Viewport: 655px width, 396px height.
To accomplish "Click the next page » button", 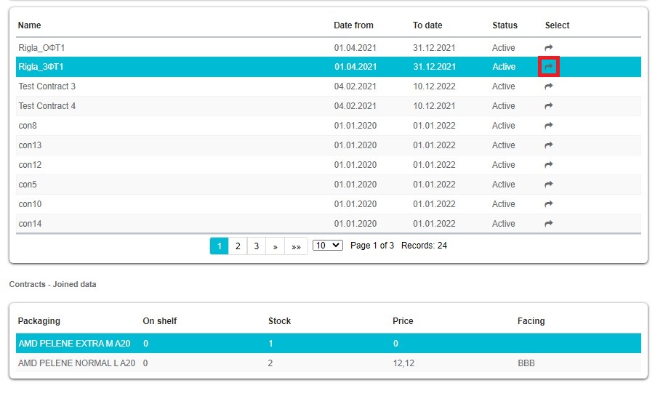I will pyautogui.click(x=275, y=246).
